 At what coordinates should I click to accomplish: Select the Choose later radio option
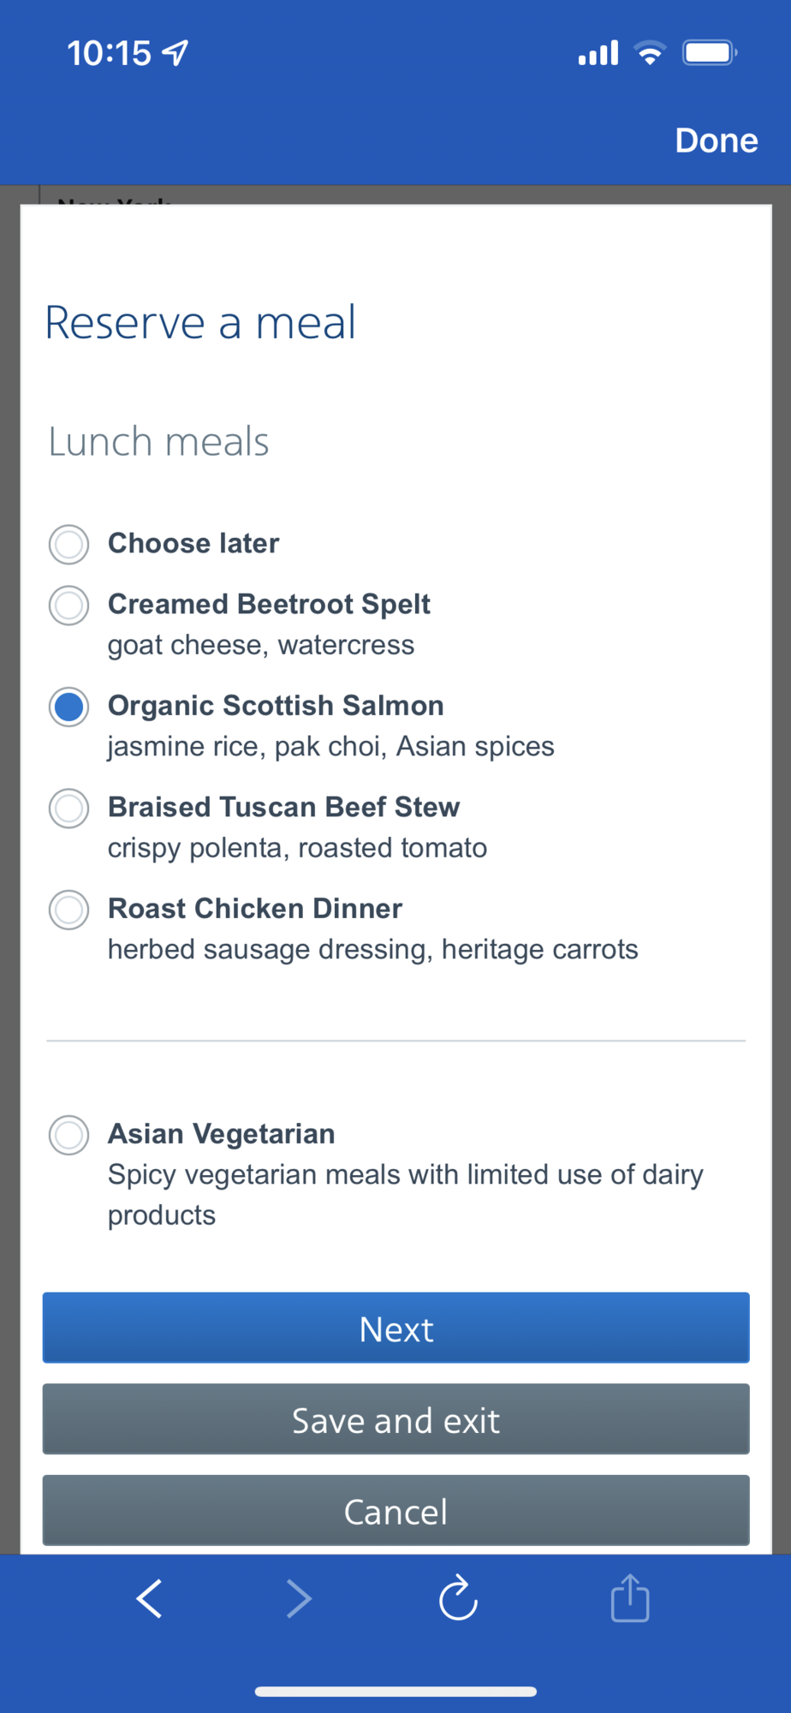(69, 545)
